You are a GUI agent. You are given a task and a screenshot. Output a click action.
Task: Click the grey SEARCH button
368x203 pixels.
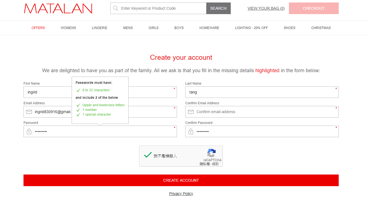[x=218, y=8]
